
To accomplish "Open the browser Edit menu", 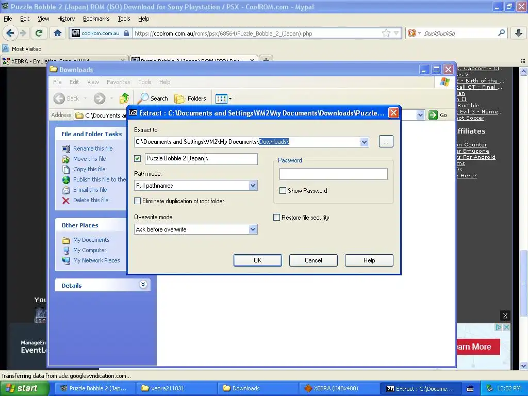I will [25, 19].
